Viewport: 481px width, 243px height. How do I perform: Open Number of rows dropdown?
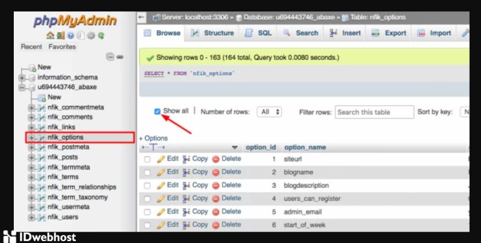pyautogui.click(x=269, y=112)
